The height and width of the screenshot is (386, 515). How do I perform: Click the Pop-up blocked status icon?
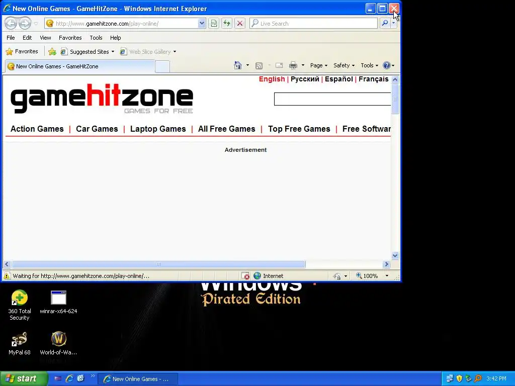click(245, 276)
